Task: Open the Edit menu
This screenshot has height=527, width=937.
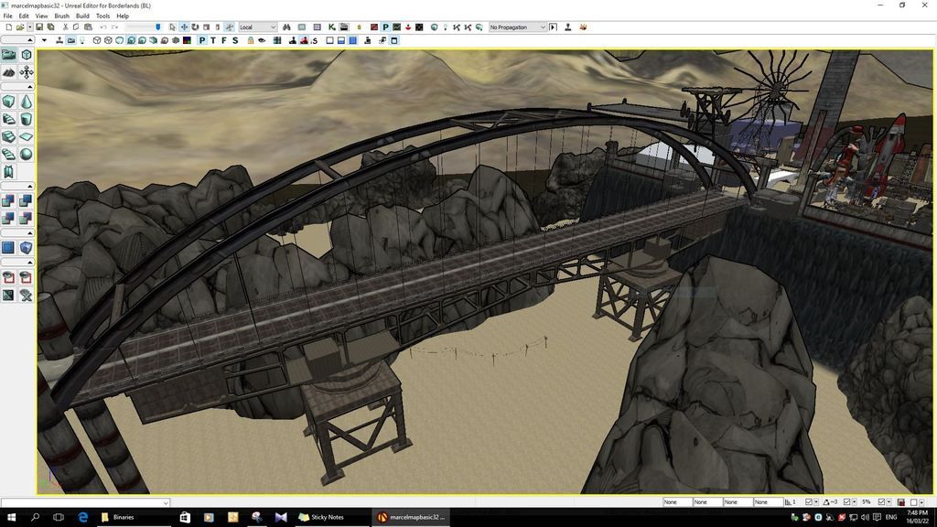Action: click(24, 16)
